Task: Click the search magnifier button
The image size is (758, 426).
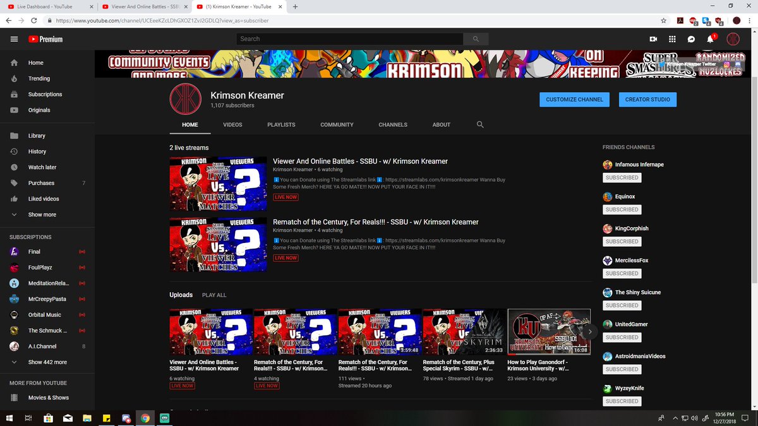Action: click(476, 39)
